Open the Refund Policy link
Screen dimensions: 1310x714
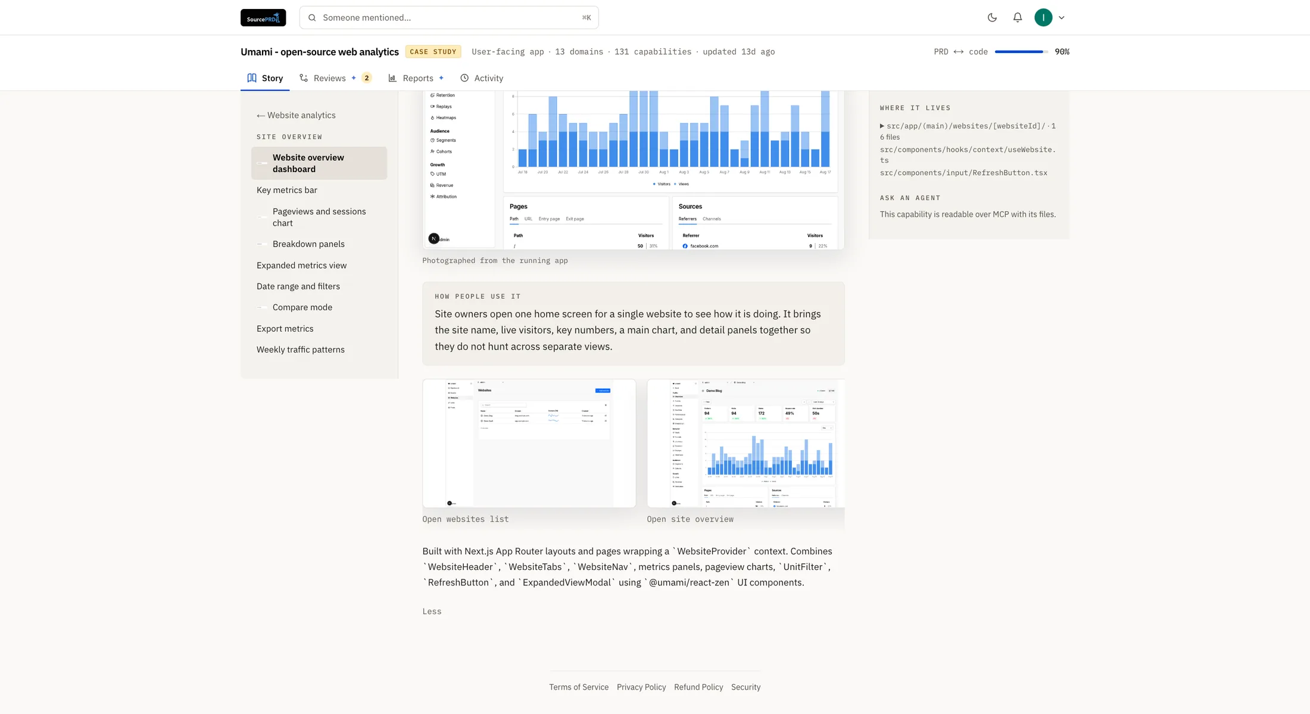click(698, 687)
